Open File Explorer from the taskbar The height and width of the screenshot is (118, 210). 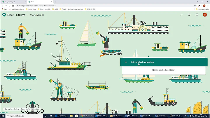(x=71, y=116)
